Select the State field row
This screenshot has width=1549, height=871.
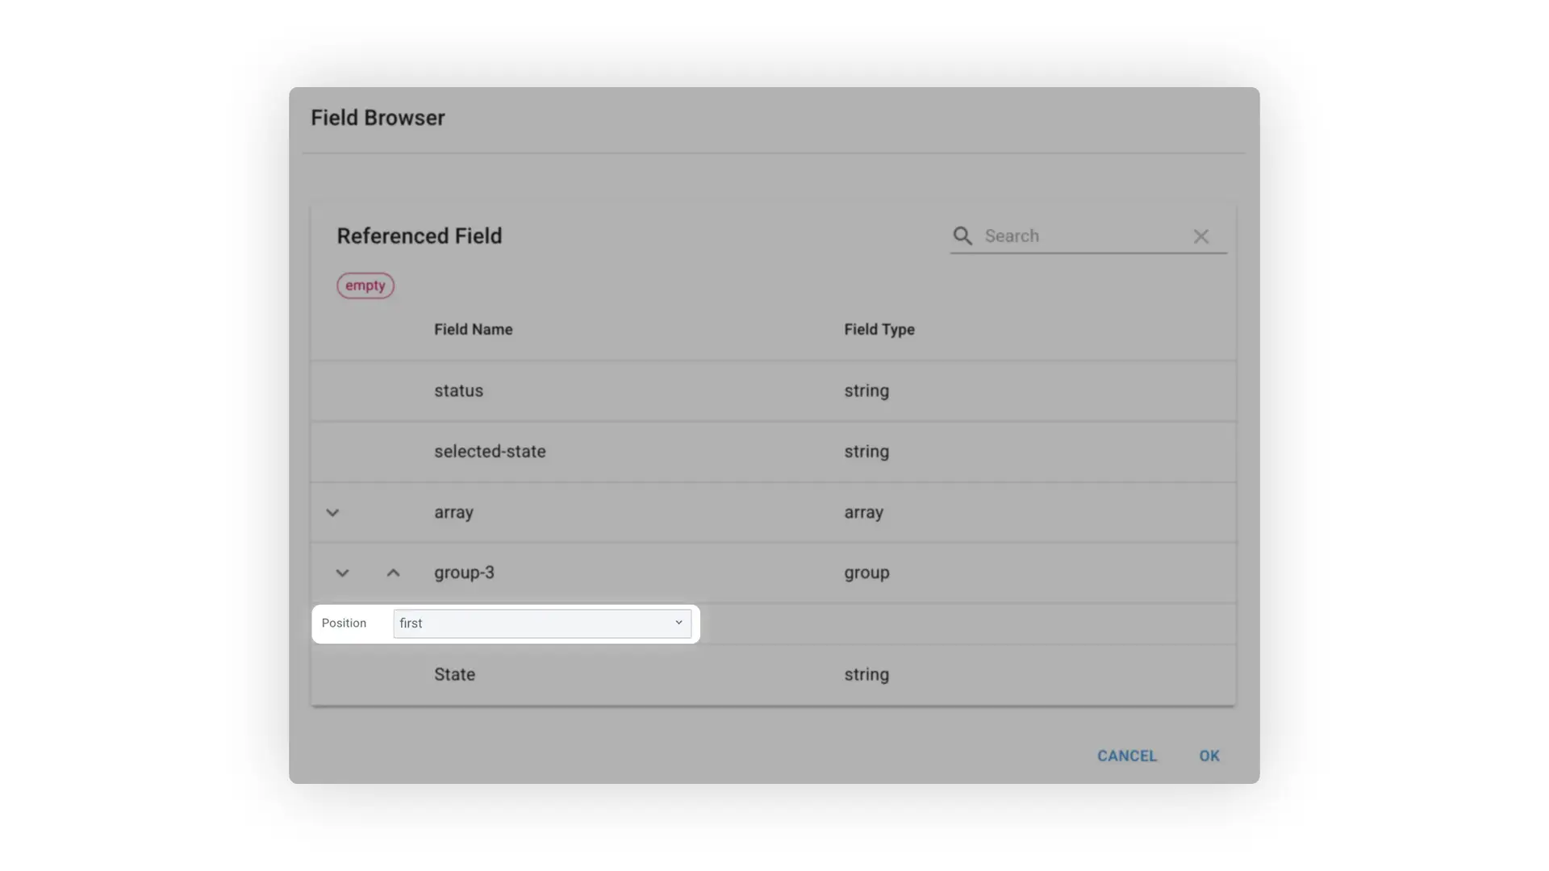point(454,675)
